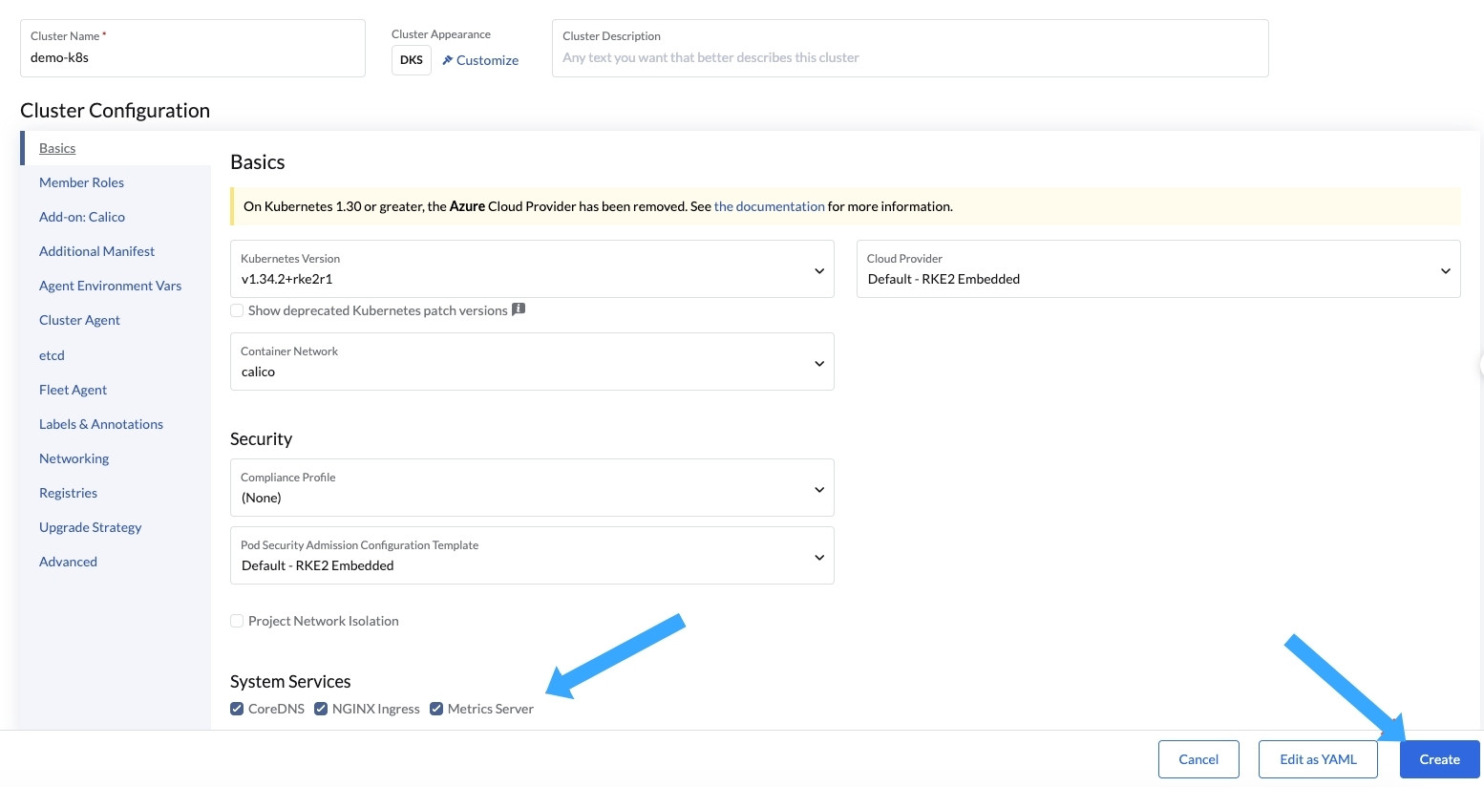Open the Kubernetes Version dropdown
This screenshot has width=1484, height=787.
point(532,269)
